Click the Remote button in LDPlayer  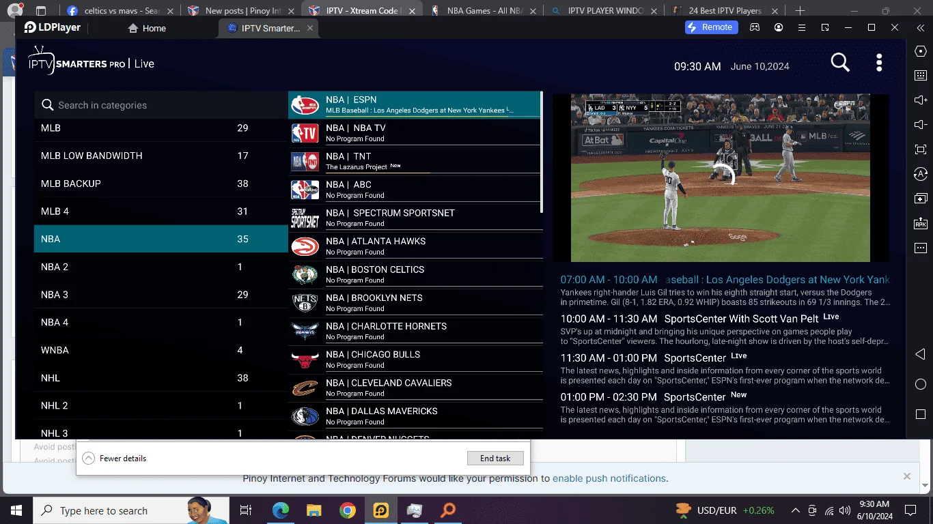(712, 27)
